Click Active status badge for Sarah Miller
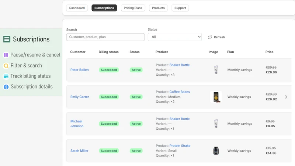 coord(136,151)
